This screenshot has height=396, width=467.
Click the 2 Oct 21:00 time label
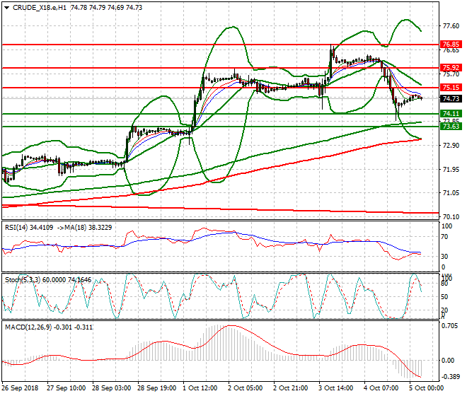290,388
